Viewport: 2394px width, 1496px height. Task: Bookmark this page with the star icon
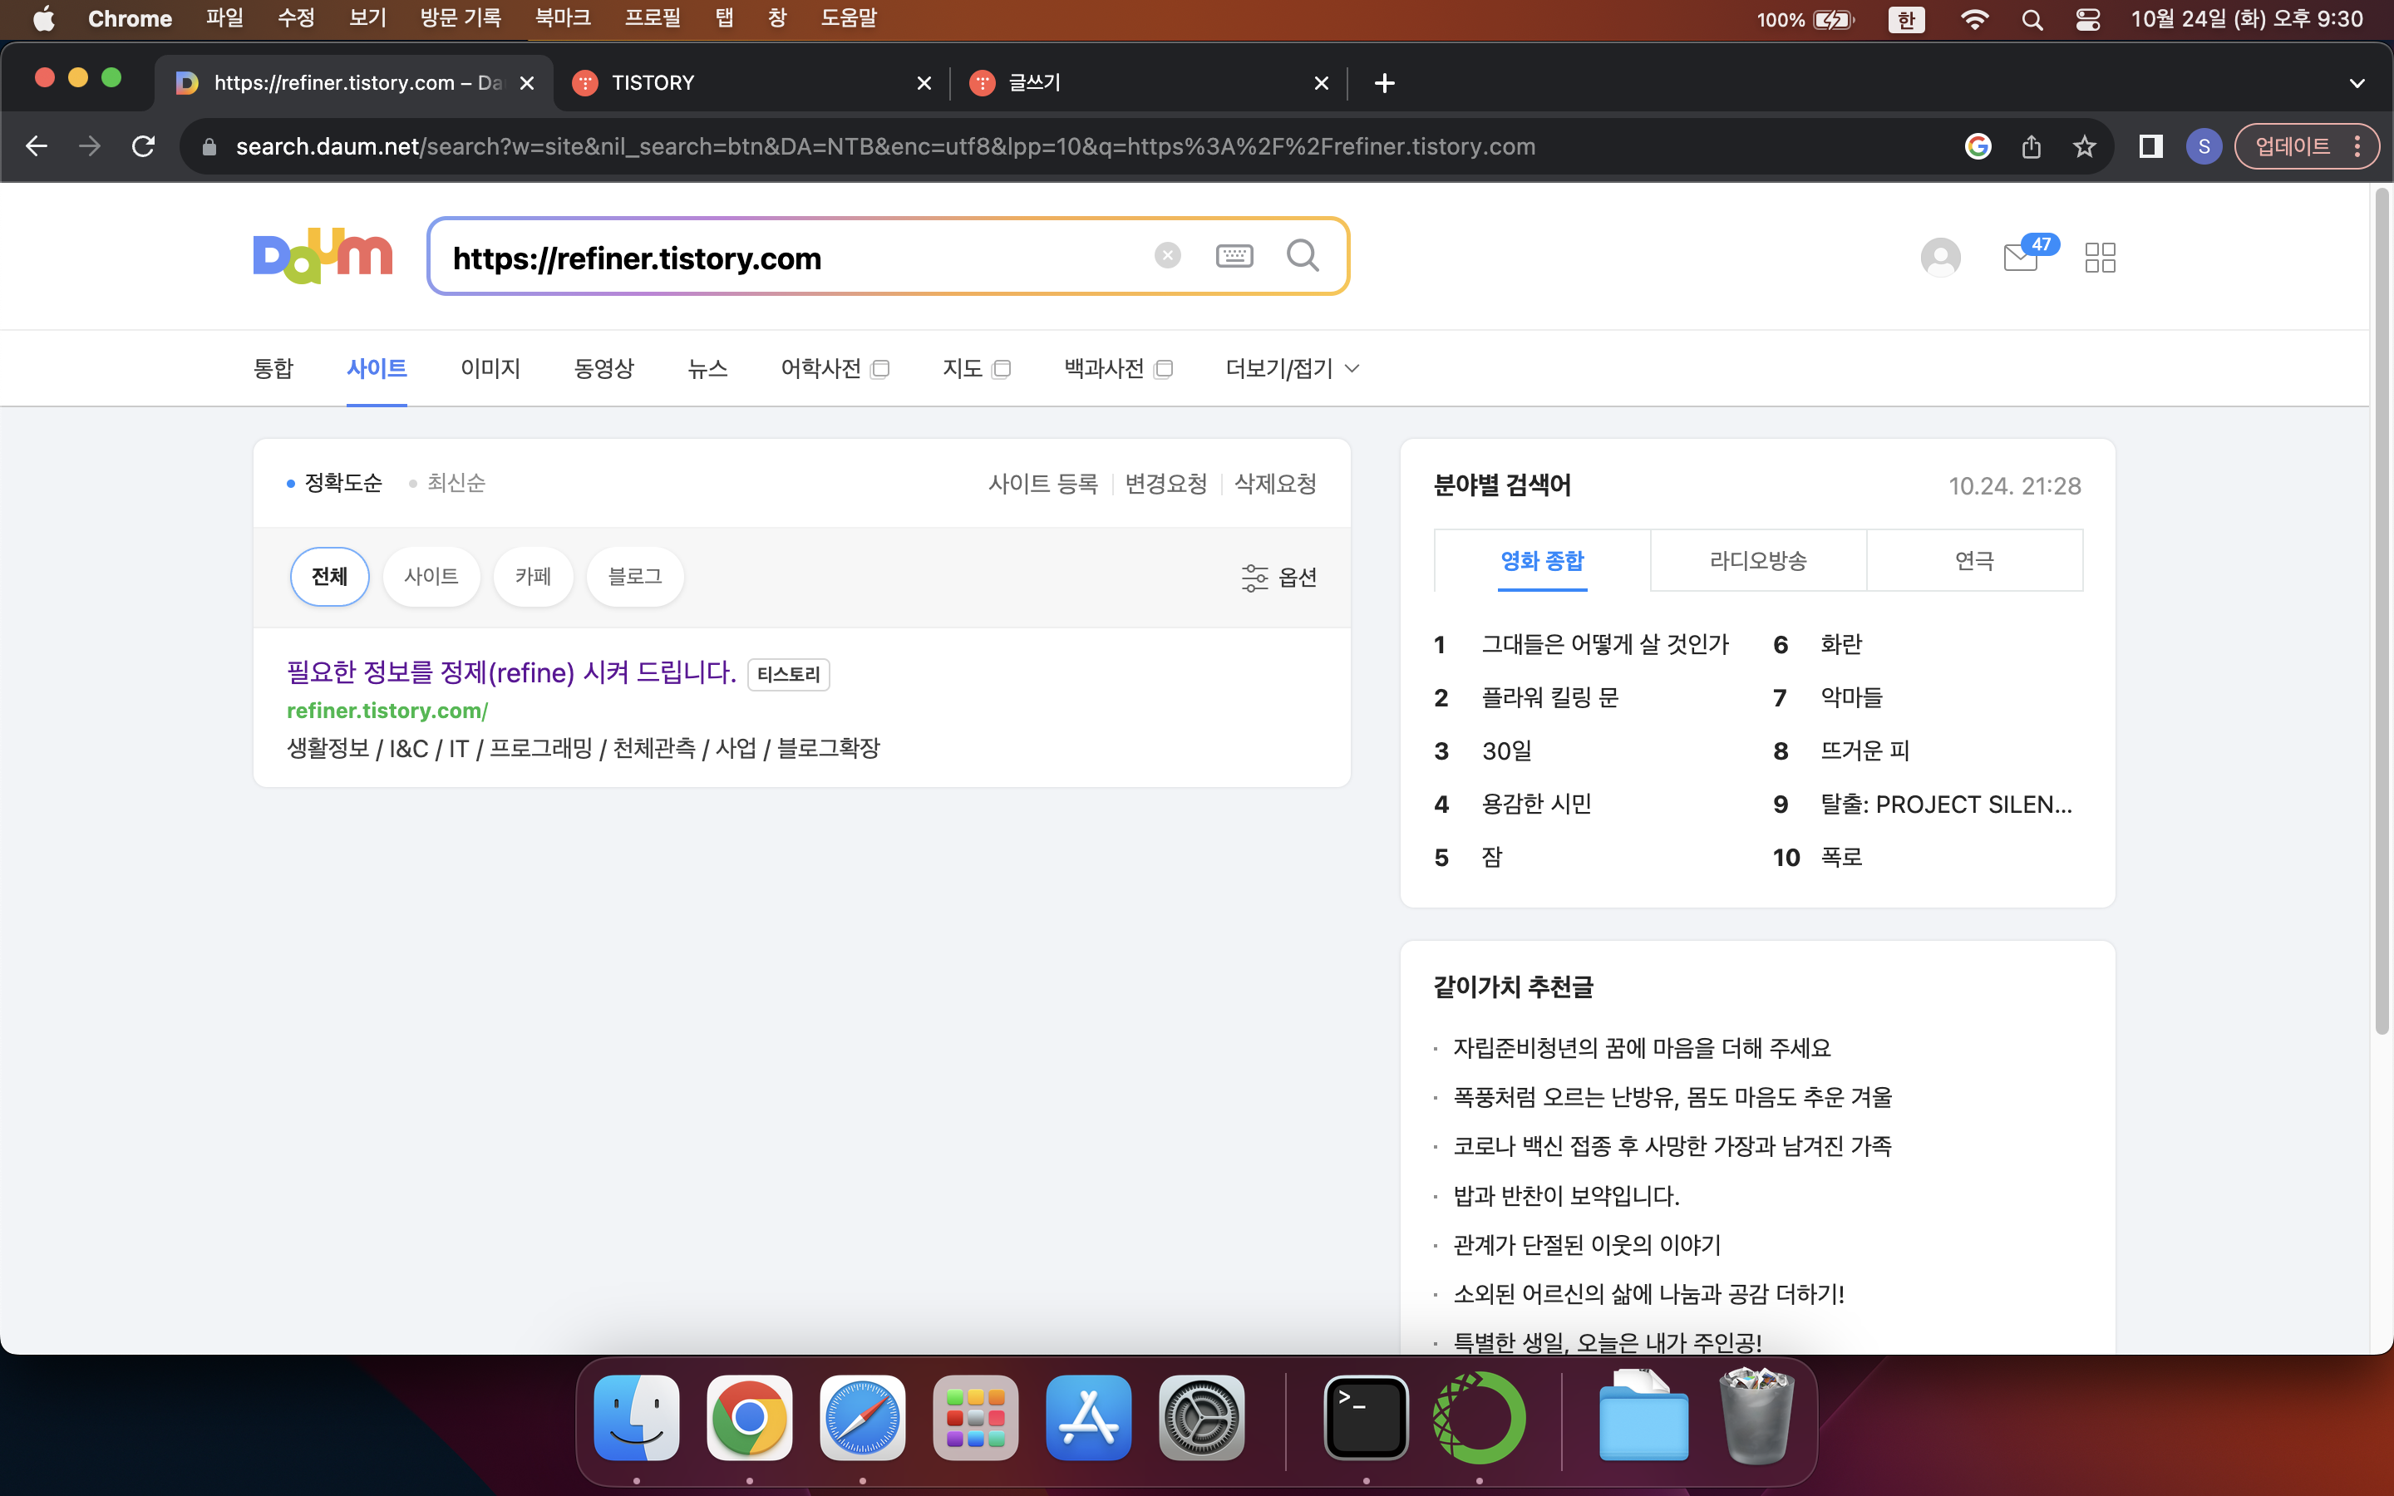(2085, 146)
